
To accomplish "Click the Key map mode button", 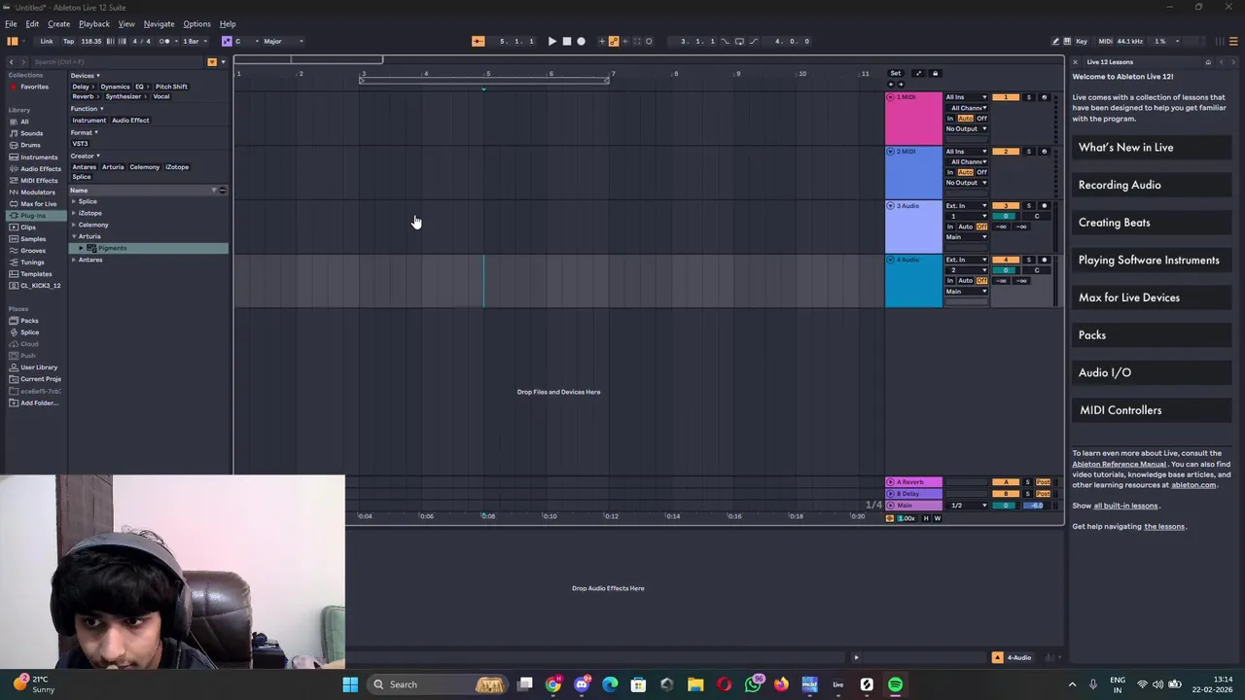I will pyautogui.click(x=1082, y=41).
